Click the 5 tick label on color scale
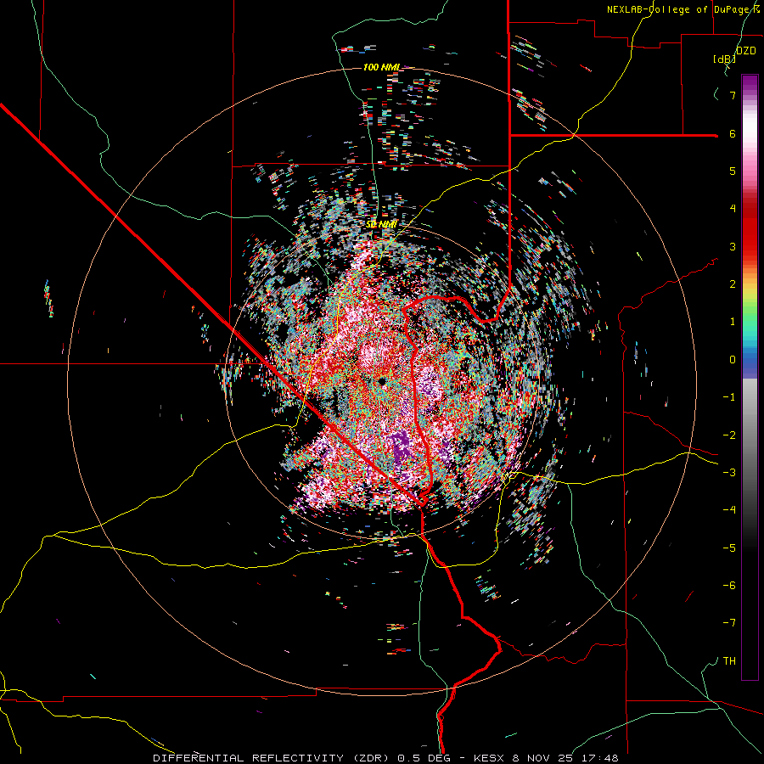 (733, 171)
